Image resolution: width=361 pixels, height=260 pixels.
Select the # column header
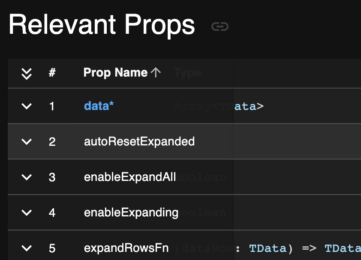click(x=52, y=73)
